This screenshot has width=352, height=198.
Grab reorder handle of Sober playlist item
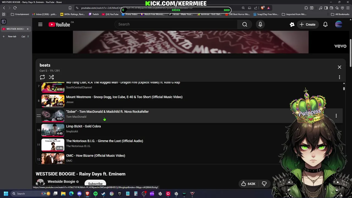[x=38, y=116]
